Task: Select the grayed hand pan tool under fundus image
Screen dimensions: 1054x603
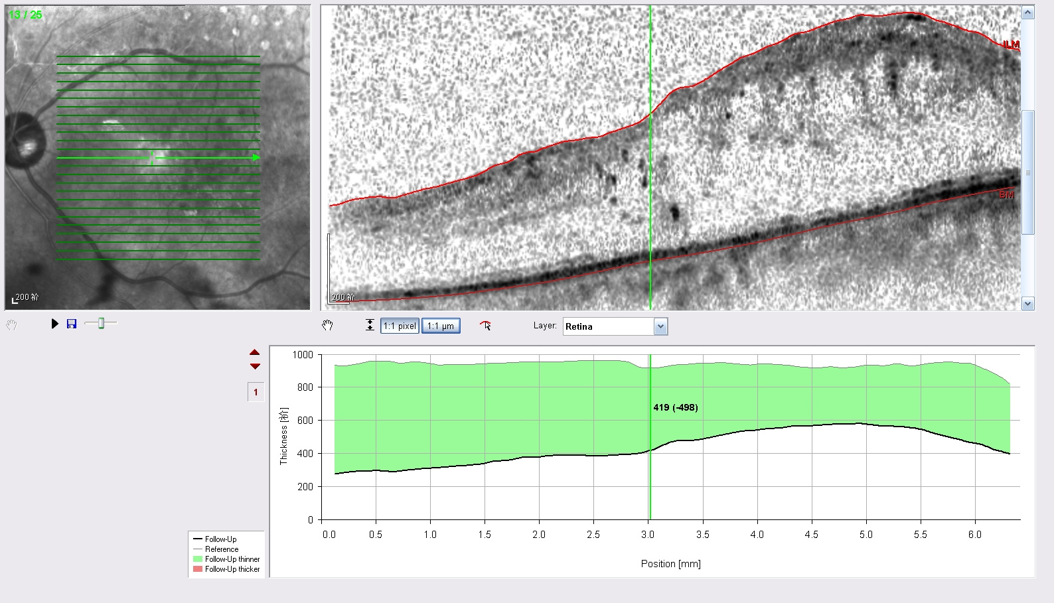Action: pos(11,325)
